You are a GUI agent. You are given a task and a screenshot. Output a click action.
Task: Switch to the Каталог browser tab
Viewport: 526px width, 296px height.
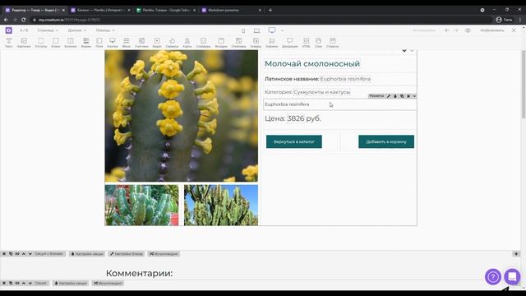100,10
